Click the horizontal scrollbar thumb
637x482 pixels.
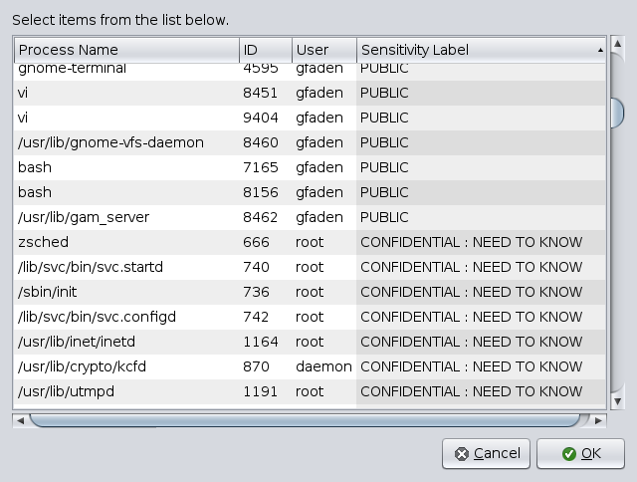pyautogui.click(x=304, y=420)
